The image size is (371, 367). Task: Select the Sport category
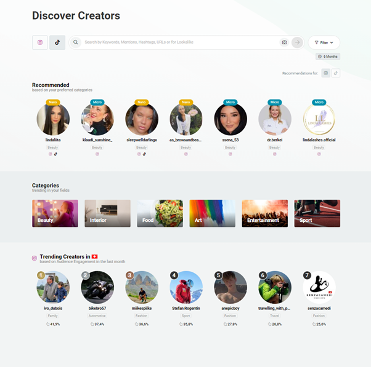pos(317,213)
